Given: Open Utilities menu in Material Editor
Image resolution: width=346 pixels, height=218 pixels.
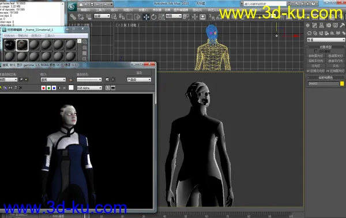Looking at the screenshot, I should pyautogui.click(x=50, y=36).
